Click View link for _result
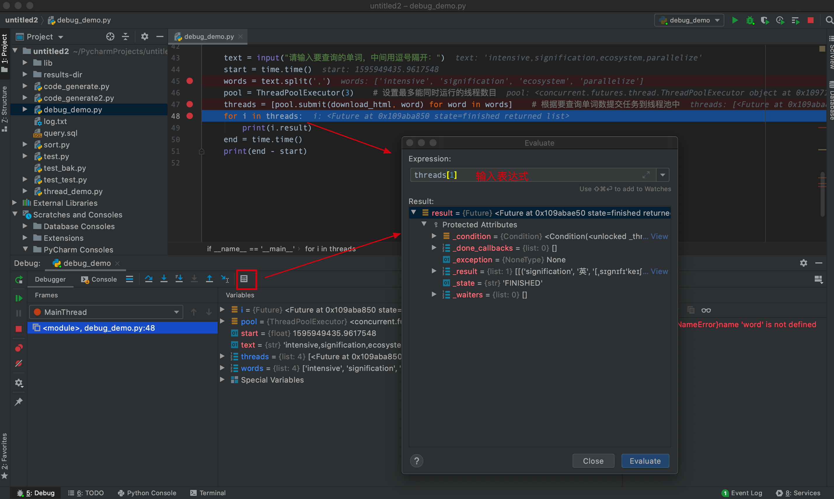 tap(659, 271)
